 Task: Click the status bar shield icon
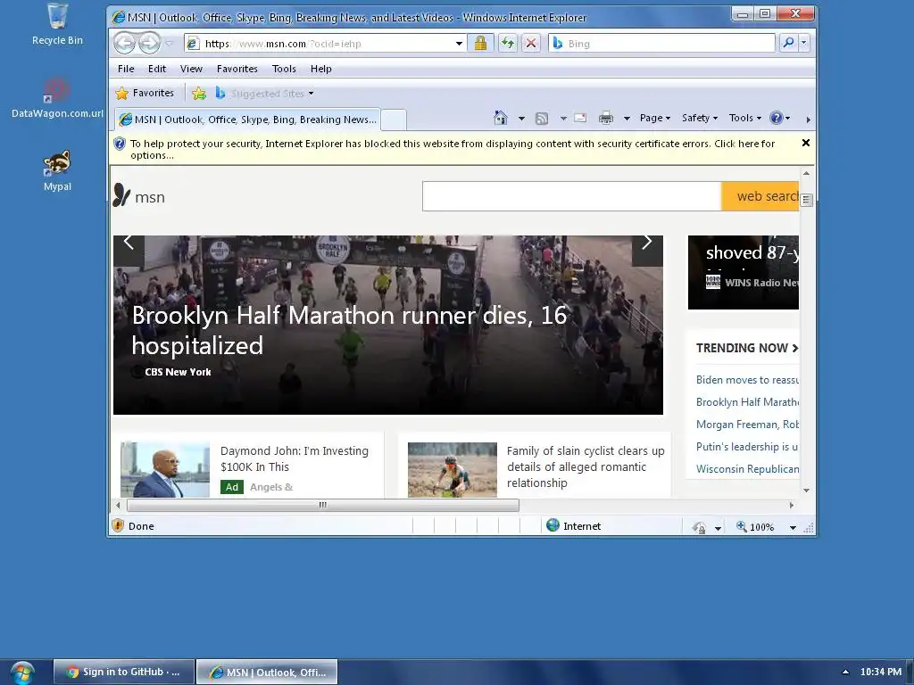[118, 525]
